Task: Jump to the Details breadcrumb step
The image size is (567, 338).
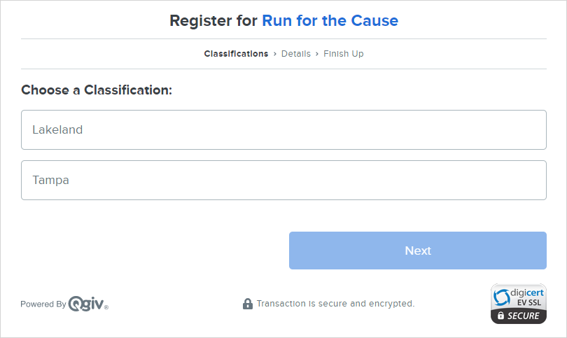Action: (296, 54)
